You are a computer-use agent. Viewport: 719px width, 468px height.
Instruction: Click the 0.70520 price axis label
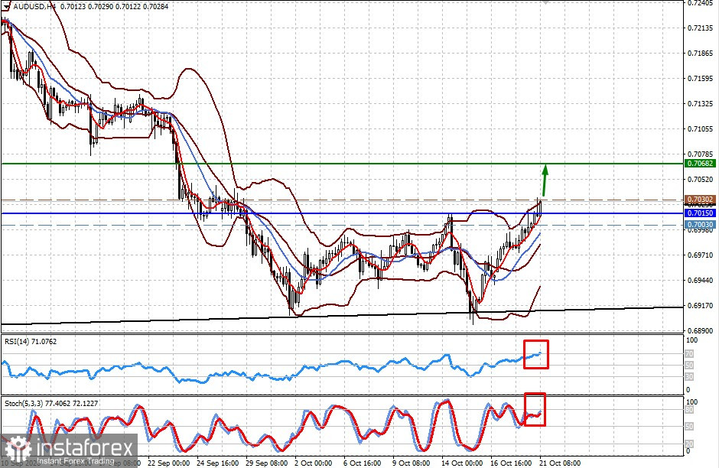pyautogui.click(x=701, y=179)
